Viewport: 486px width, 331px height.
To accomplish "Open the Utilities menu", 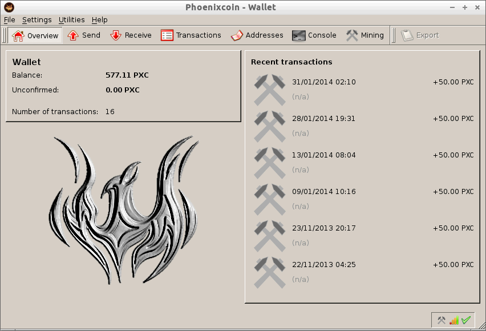I will point(72,20).
